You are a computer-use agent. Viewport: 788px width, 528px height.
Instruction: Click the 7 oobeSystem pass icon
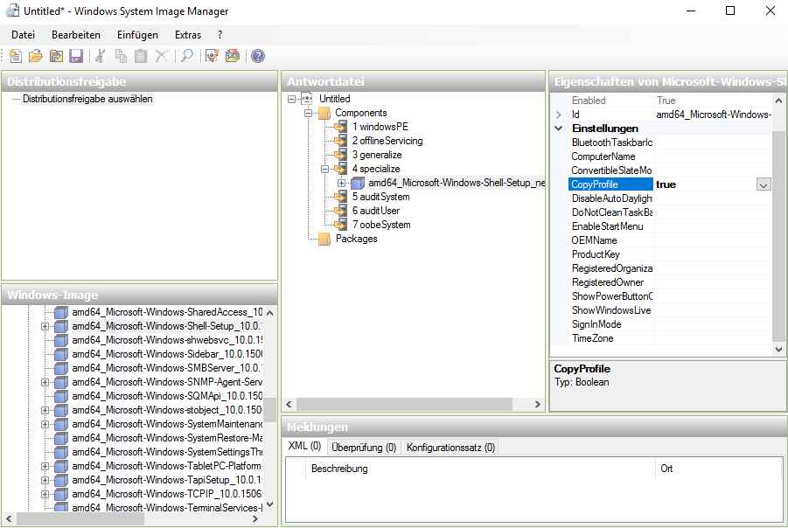[341, 225]
